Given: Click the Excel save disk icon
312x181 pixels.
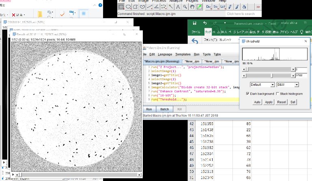Looking at the screenshot, I should (195, 23).
